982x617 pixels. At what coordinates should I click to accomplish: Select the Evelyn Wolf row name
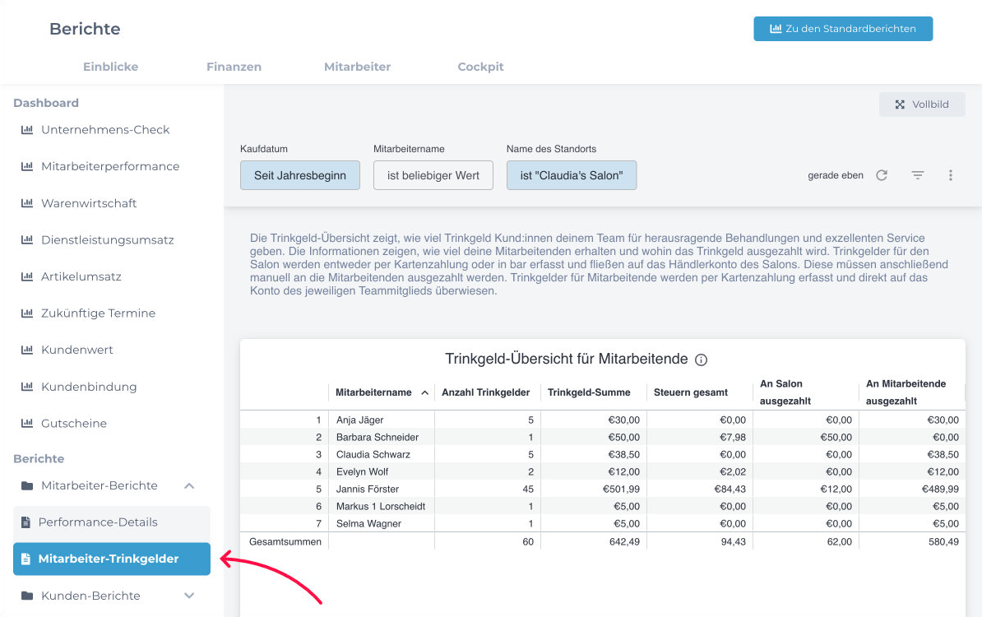tap(363, 471)
